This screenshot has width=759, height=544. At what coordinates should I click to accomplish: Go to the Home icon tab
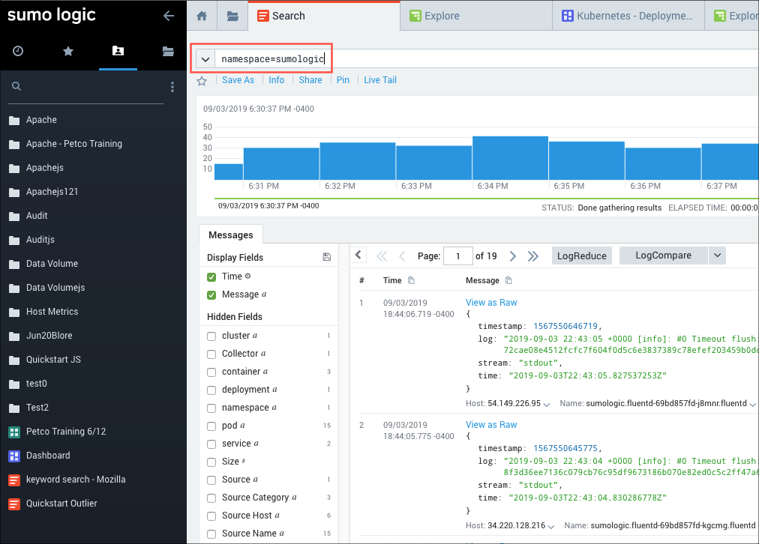pyautogui.click(x=202, y=16)
